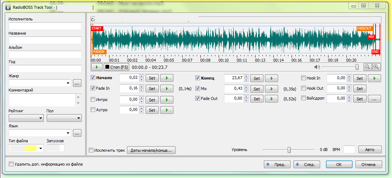Click Set button for Начало
Image resolution: width=392 pixels, height=178 pixels.
pyautogui.click(x=152, y=78)
